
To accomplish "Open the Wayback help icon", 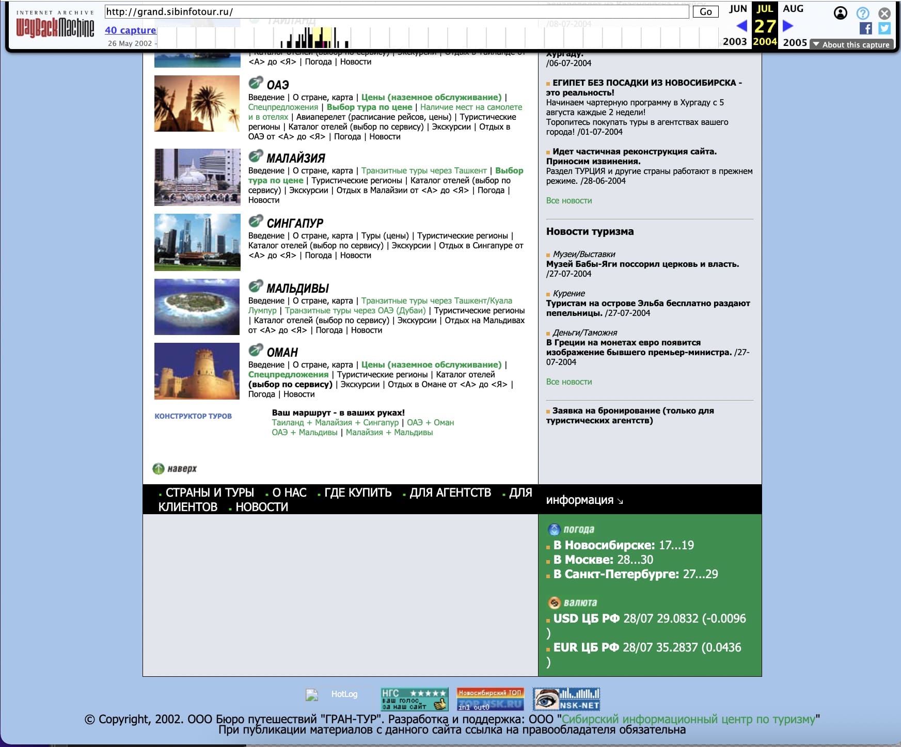I will [x=863, y=13].
